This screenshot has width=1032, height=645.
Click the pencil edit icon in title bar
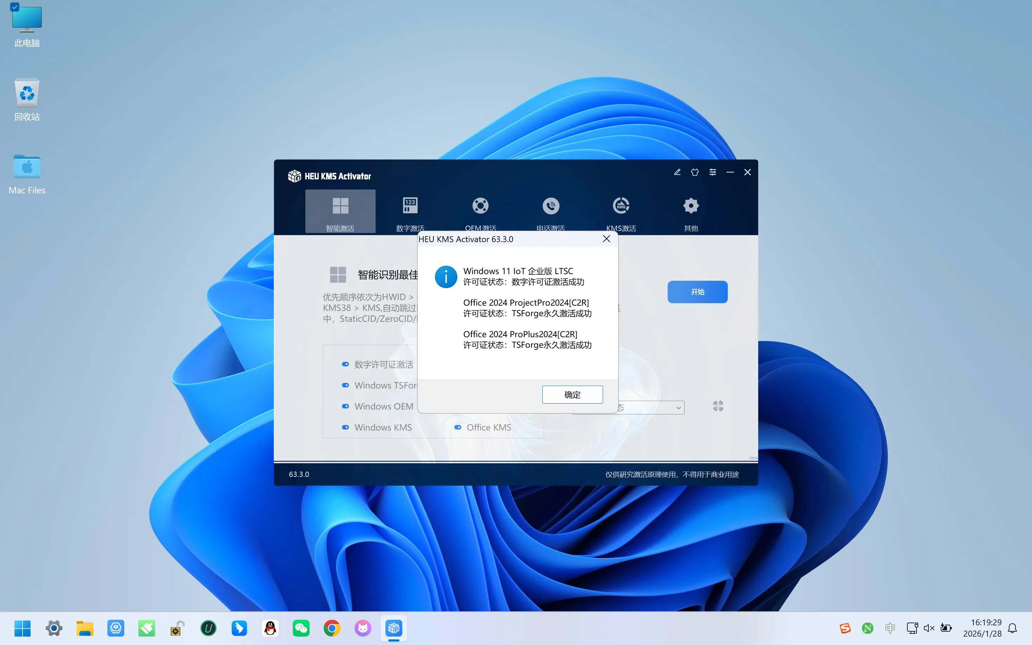677,172
